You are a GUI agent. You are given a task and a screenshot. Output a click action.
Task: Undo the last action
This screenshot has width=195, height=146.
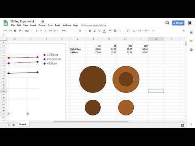pyautogui.click(x=6, y=31)
